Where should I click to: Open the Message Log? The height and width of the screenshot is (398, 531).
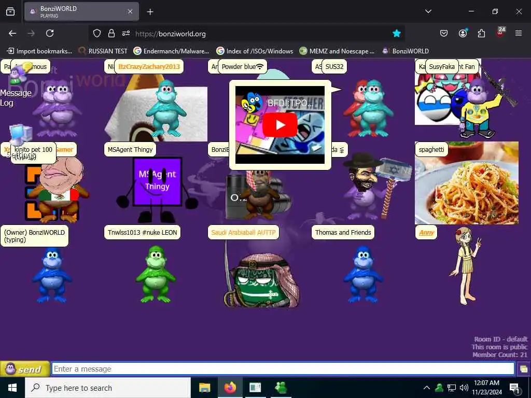point(16,98)
